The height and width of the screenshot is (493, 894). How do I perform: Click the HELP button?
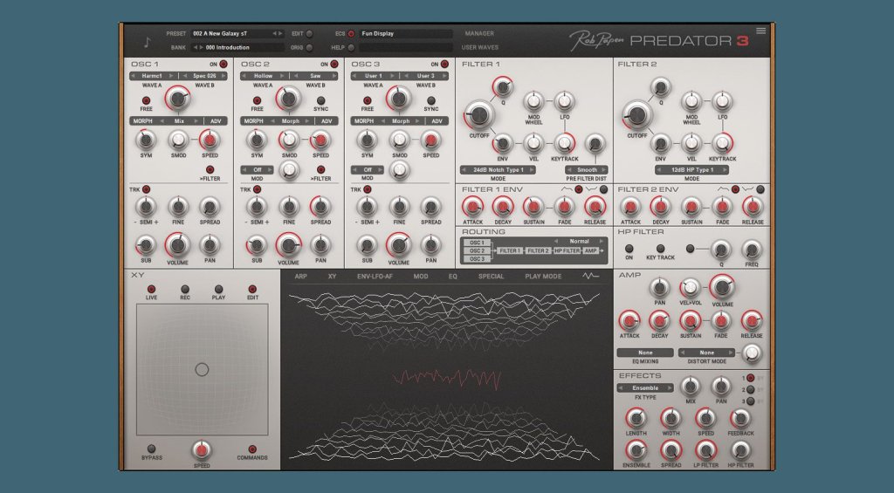click(x=351, y=47)
